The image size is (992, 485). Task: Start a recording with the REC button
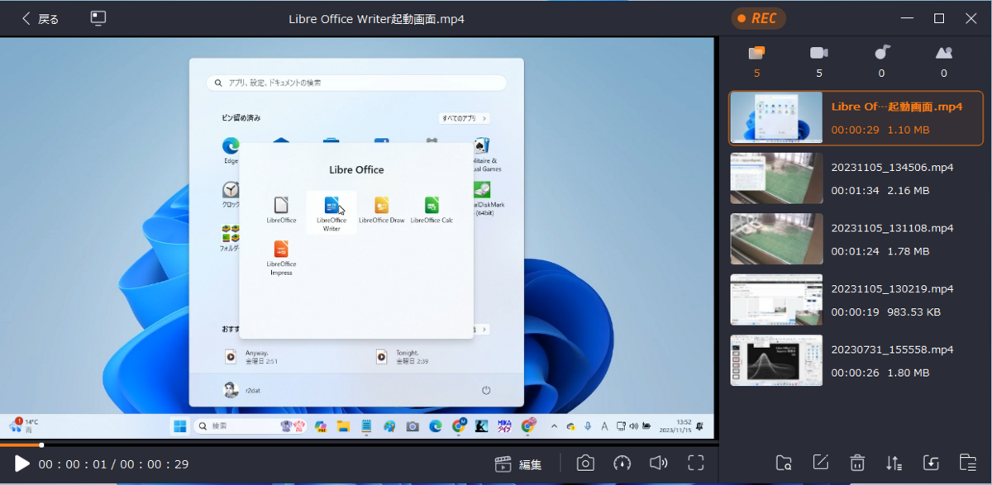click(758, 18)
